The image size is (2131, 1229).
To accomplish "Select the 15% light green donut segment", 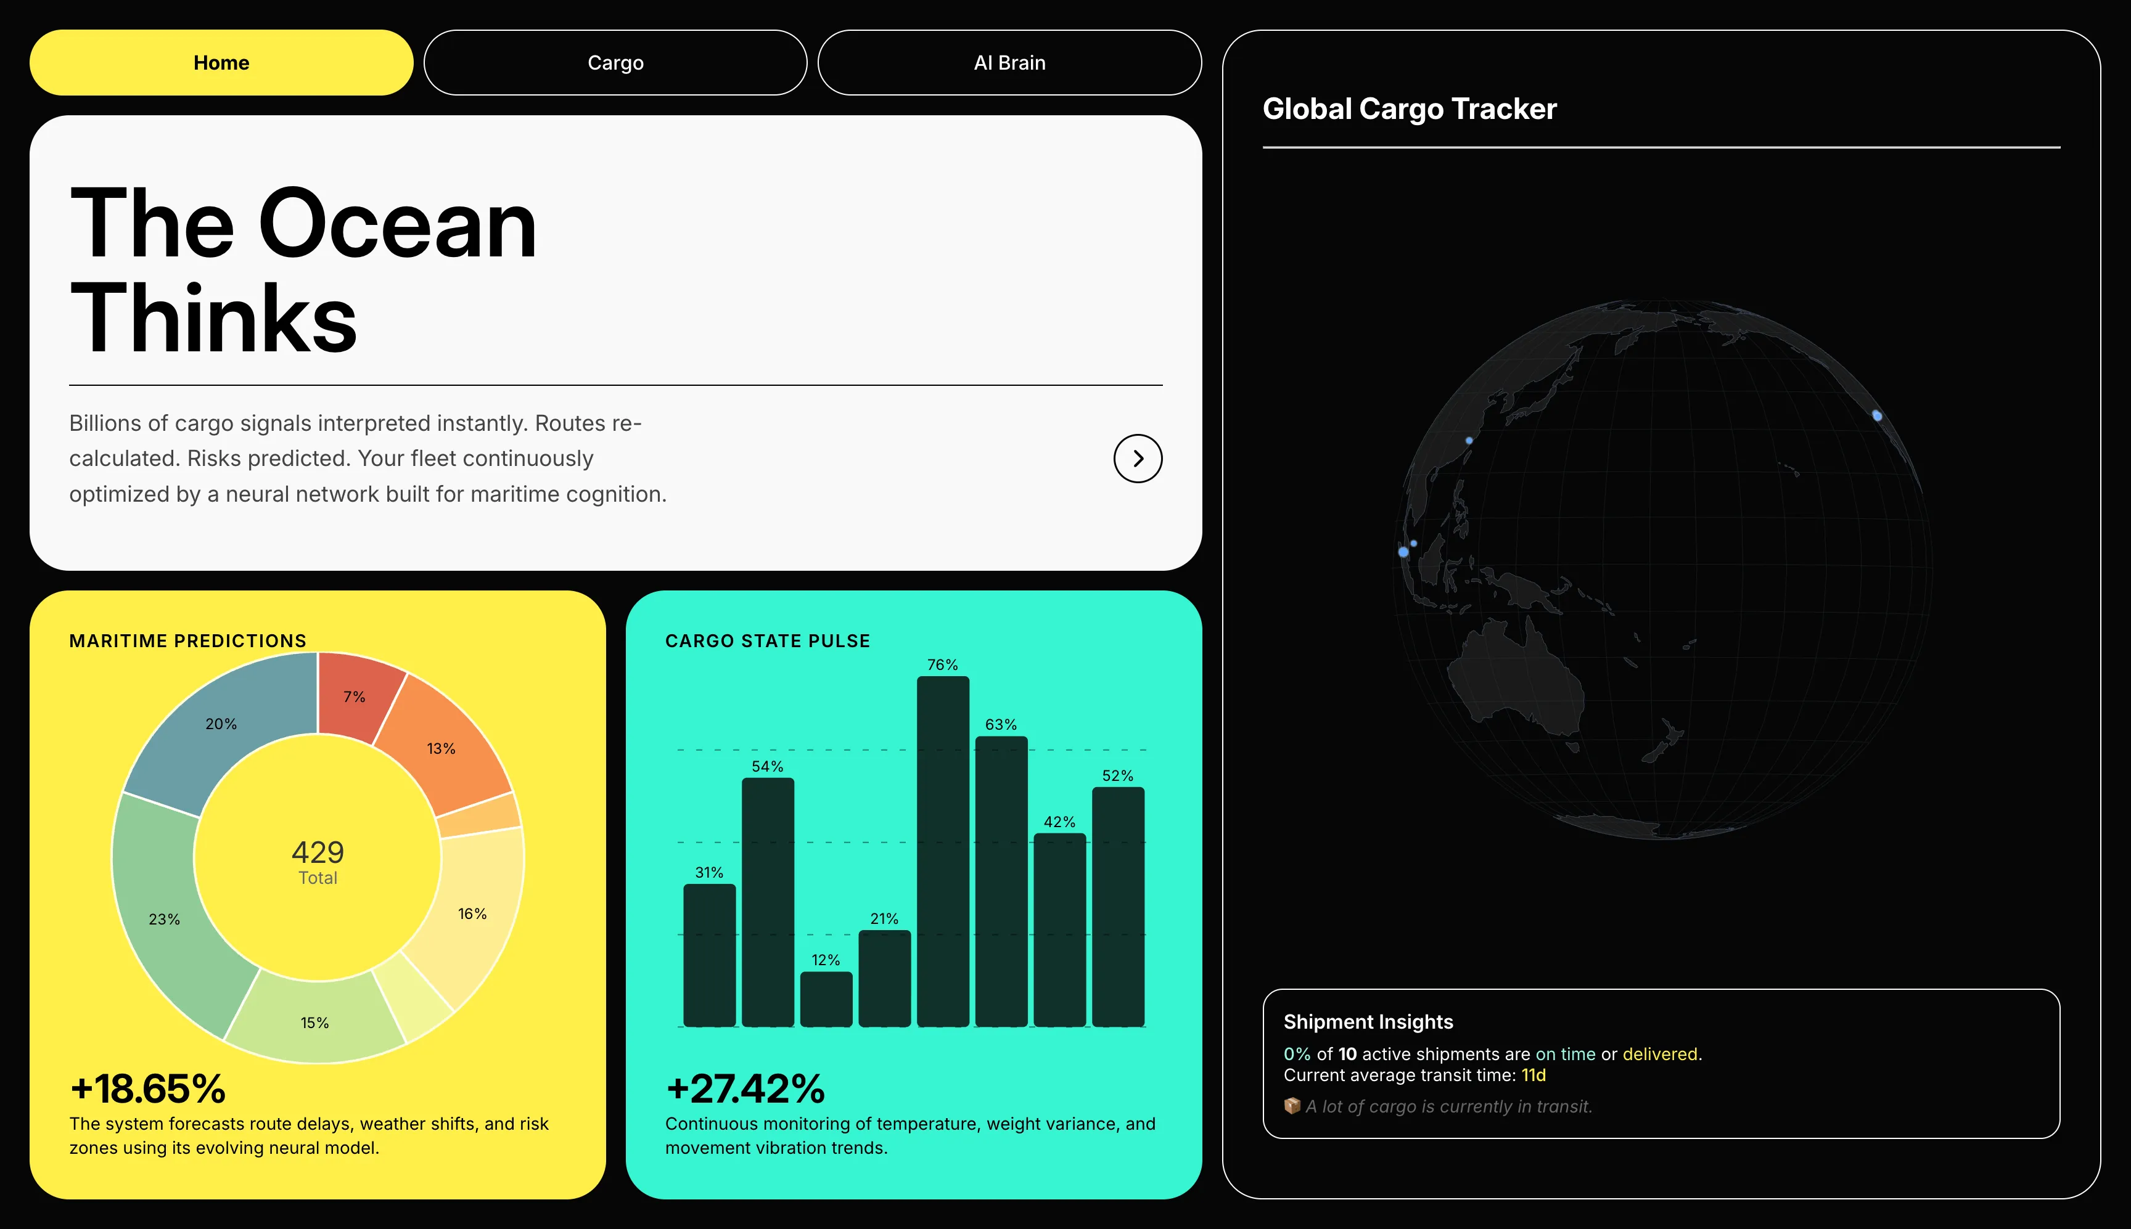I will (315, 1022).
